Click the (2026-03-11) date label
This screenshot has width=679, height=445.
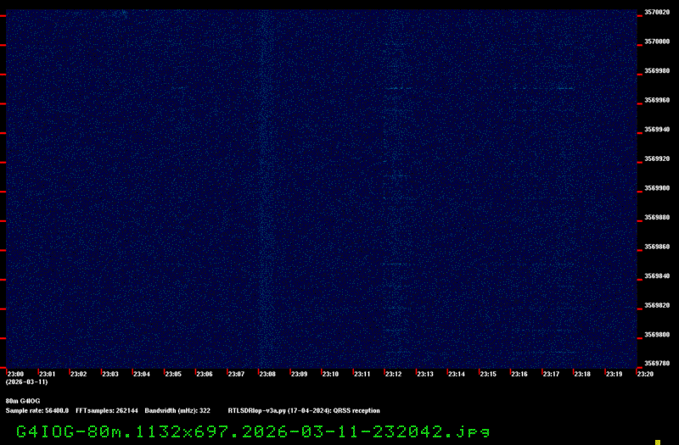point(26,382)
